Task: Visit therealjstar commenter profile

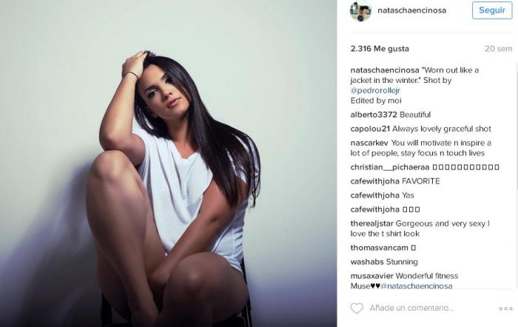Action: [x=372, y=223]
